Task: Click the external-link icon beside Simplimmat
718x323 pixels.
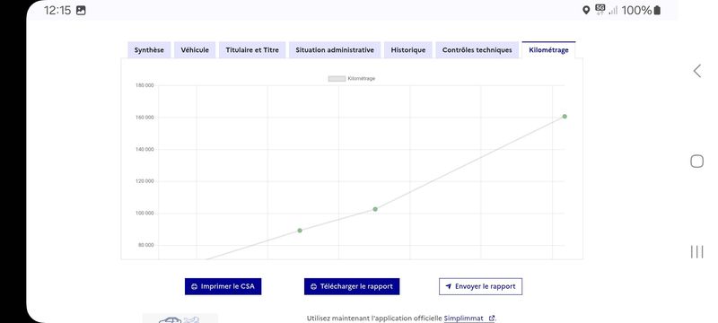Action: tap(492, 319)
